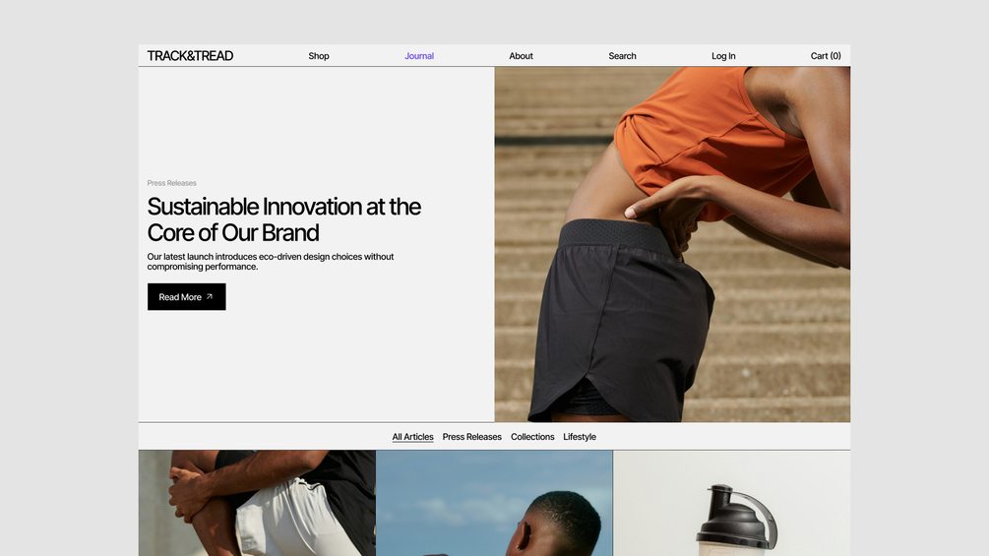Viewport: 989px width, 556px height.
Task: Go to the Journal page
Action: [x=419, y=55]
